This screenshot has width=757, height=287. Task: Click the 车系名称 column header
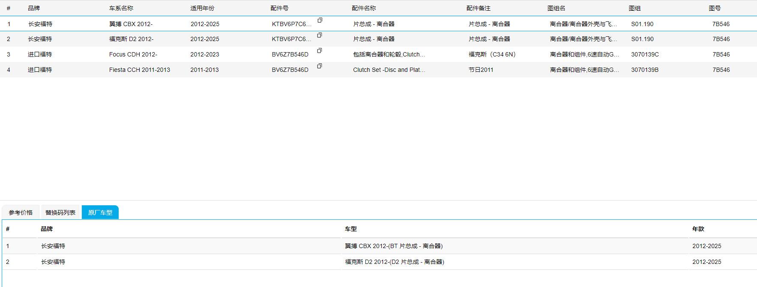121,8
